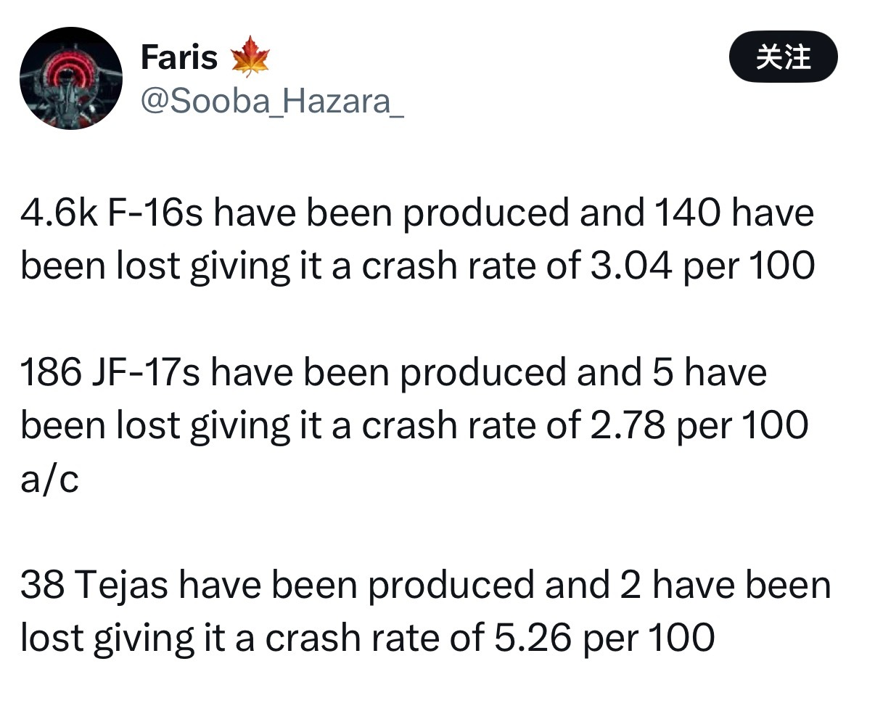Click the Tejas paragraph of the tweet
The image size is (875, 722).
[x=424, y=612]
